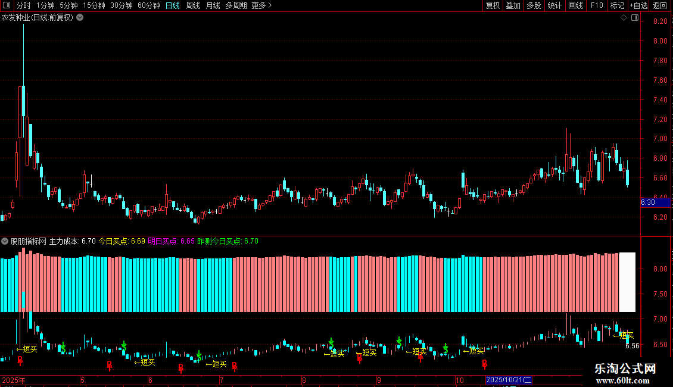This screenshot has width=673, height=387.
Task: Switch to 分时 intraday tab
Action: [24, 5]
